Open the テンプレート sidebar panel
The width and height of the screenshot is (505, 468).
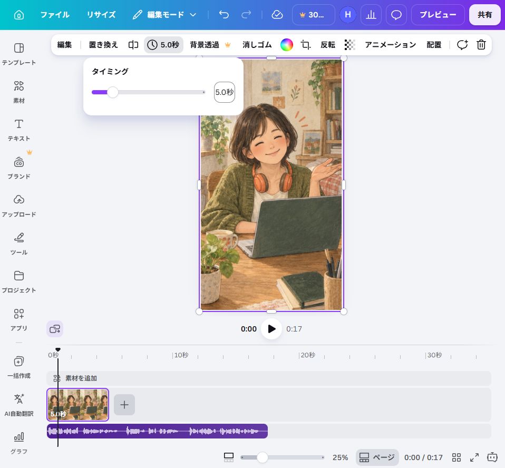coord(19,54)
